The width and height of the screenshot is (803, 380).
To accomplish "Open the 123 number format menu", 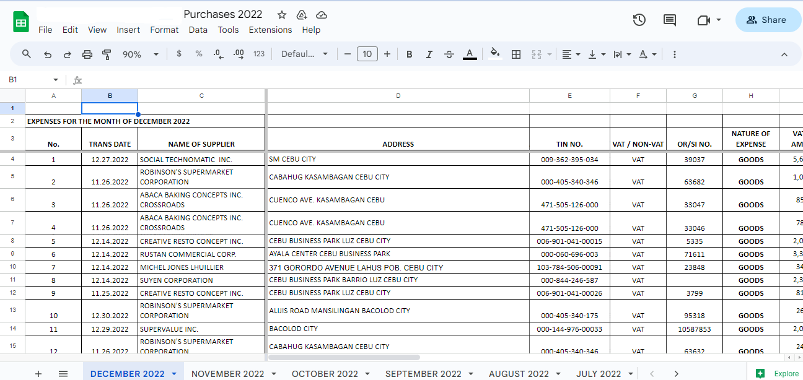I will (x=259, y=54).
